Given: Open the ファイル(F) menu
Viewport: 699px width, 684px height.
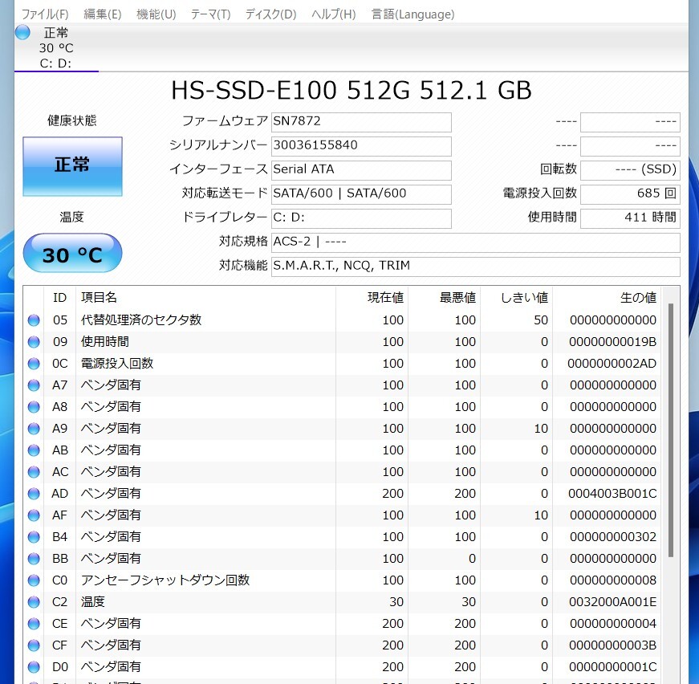Looking at the screenshot, I should [44, 14].
